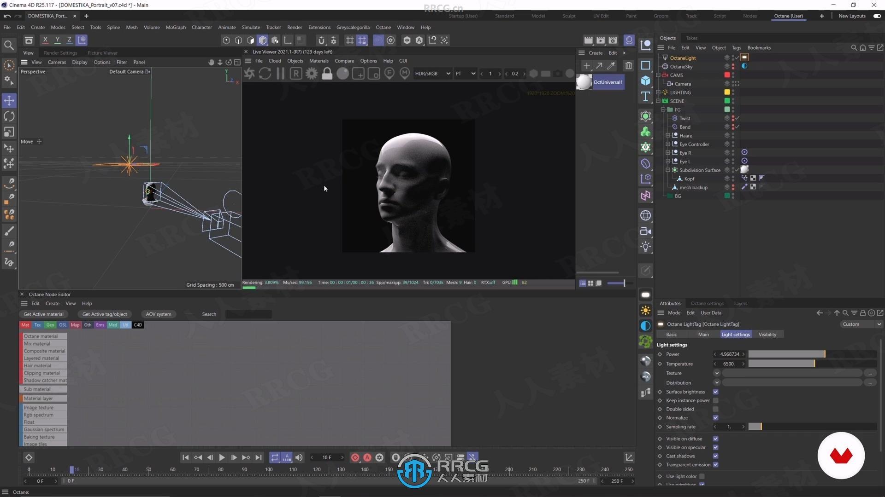The image size is (885, 497).
Task: Add a Text spline from side palette
Action: pyautogui.click(x=645, y=97)
